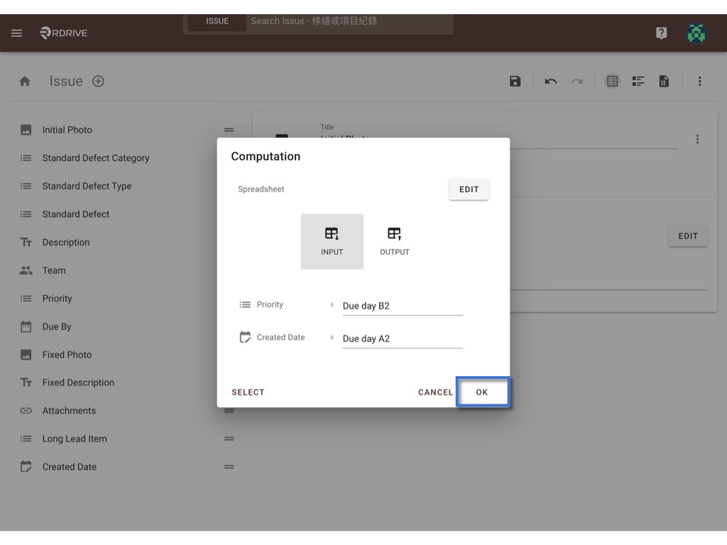Confirm the dialog with OK
Image resolution: width=727 pixels, height=545 pixels.
tap(482, 392)
